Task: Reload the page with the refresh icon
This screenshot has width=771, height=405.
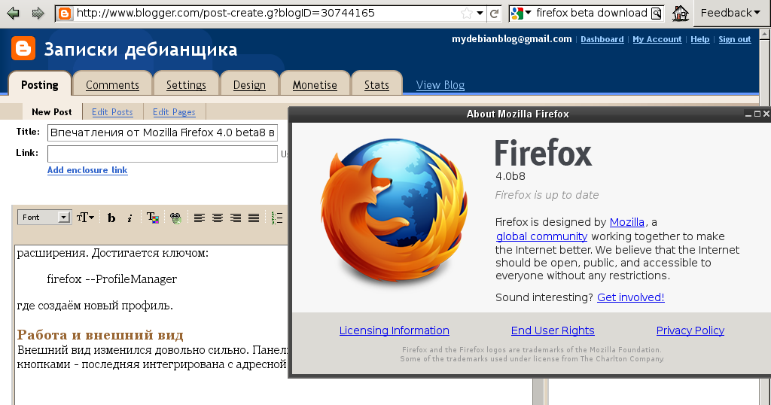Action: (x=495, y=14)
